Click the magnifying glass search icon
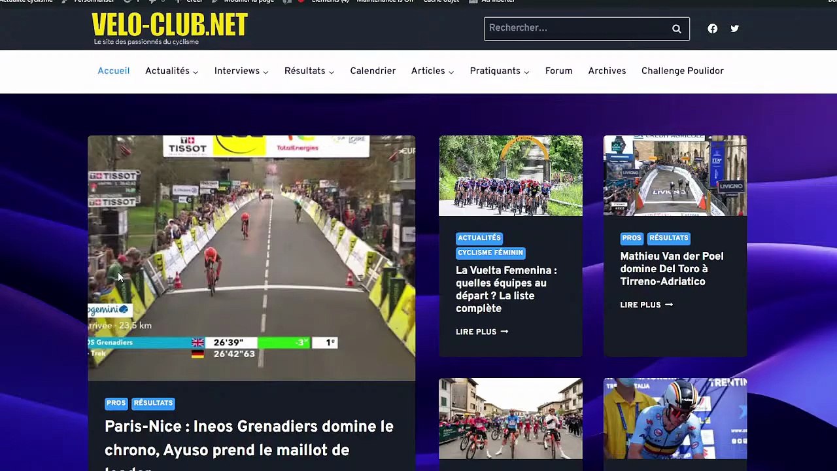The height and width of the screenshot is (471, 837). tap(677, 29)
